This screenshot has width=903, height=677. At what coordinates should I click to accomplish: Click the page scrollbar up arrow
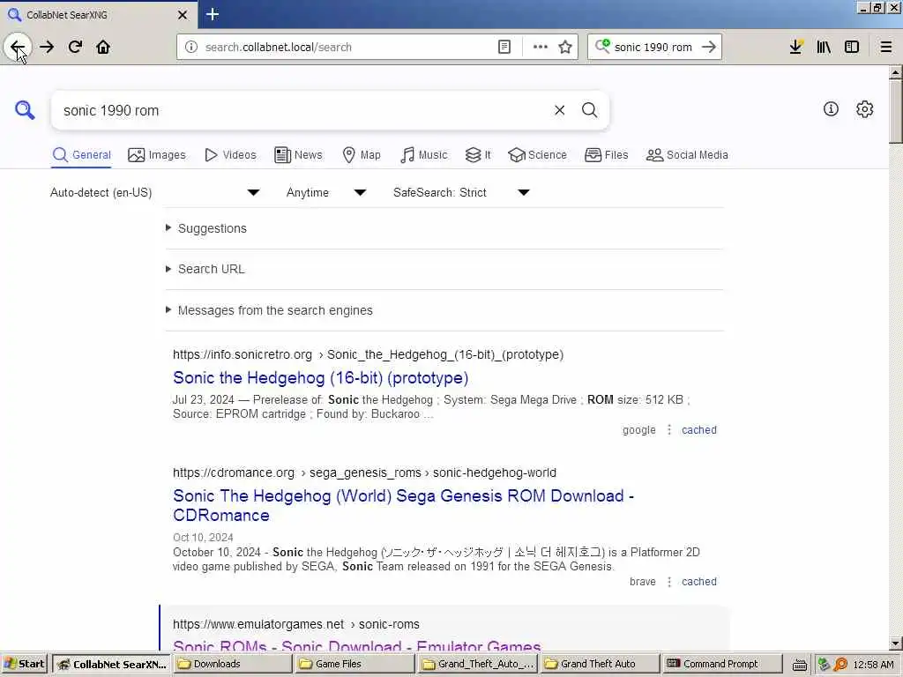point(896,72)
